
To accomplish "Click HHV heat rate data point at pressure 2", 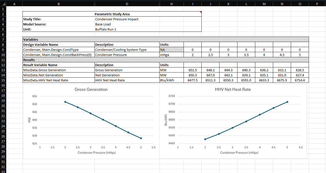I will tap(205, 139).
